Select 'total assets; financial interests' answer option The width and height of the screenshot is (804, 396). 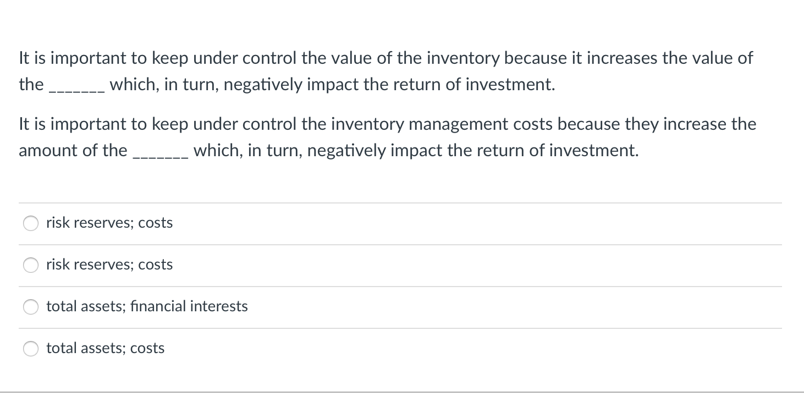pyautogui.click(x=31, y=307)
